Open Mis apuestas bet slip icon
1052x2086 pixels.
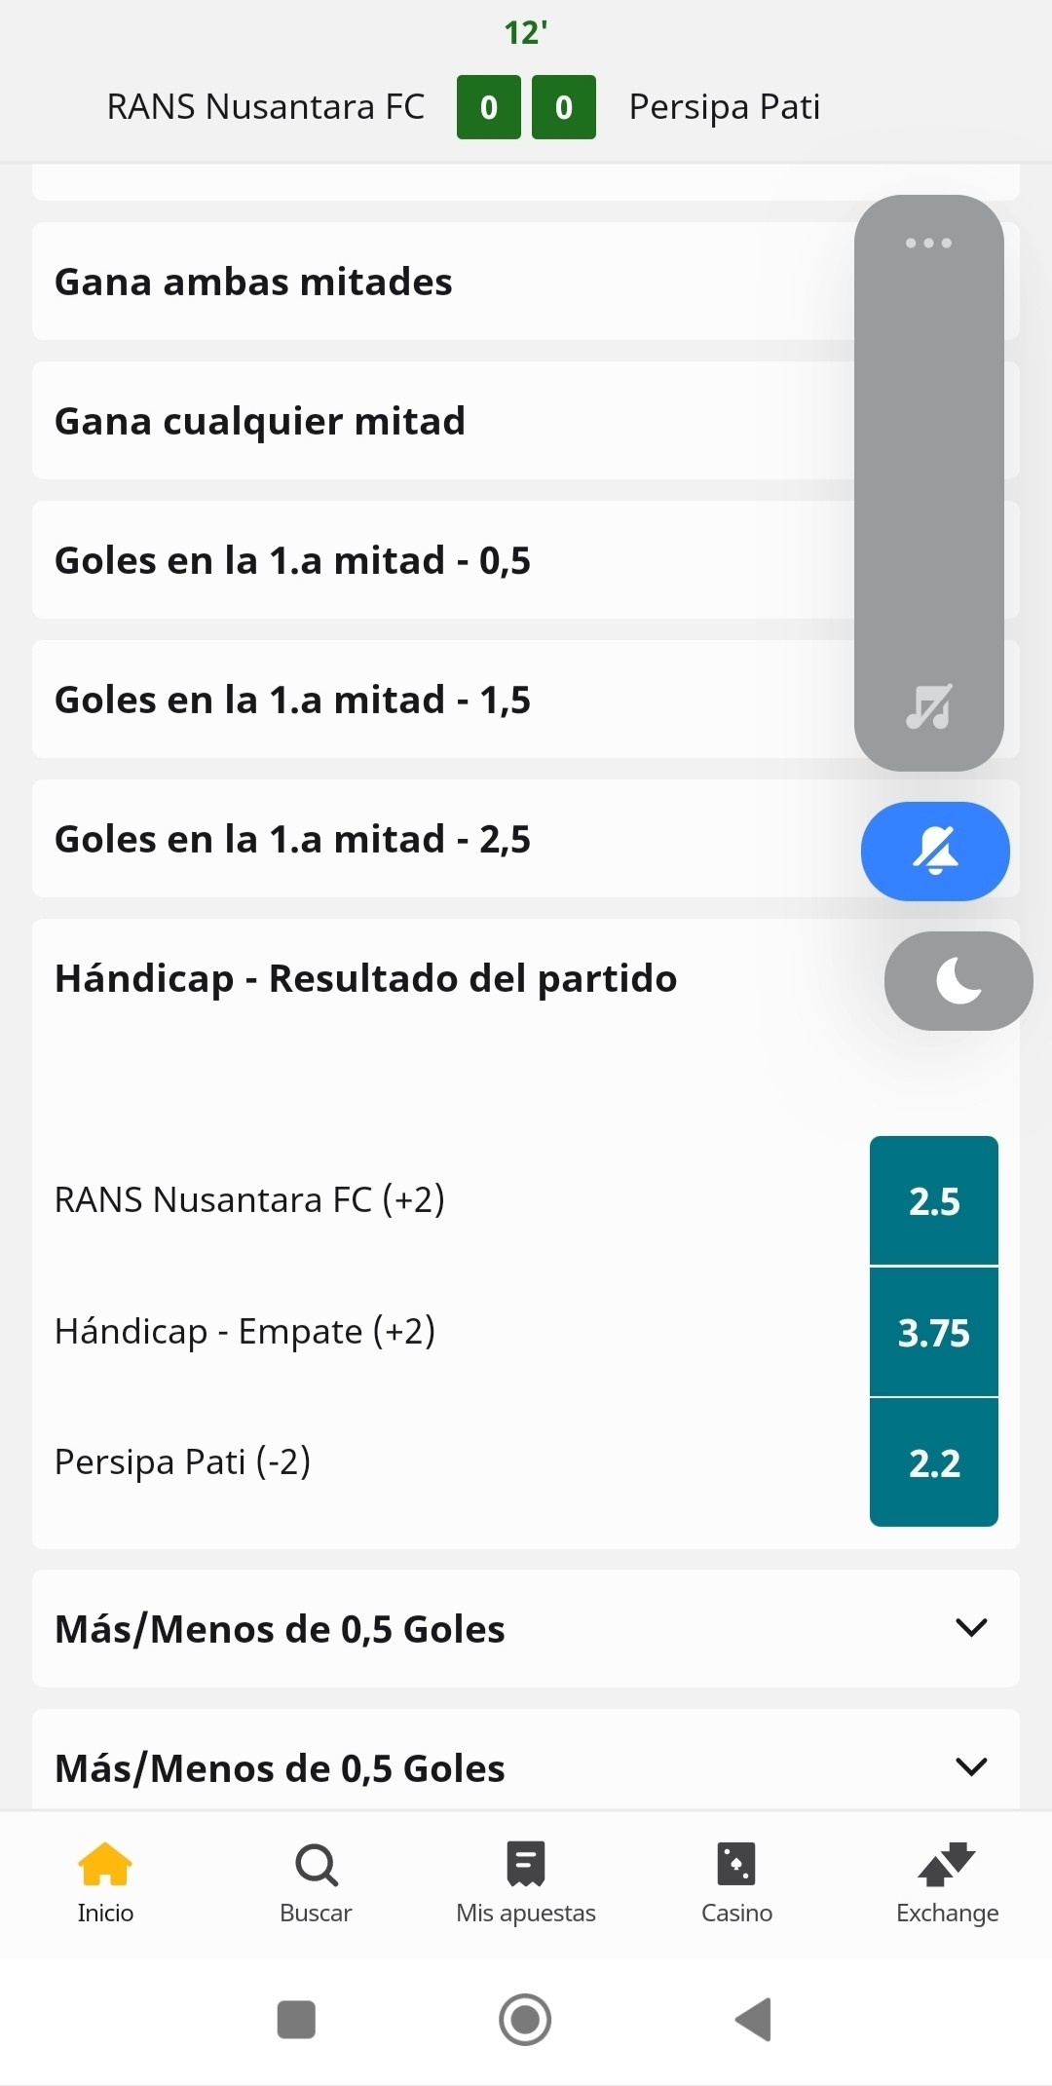(526, 1864)
